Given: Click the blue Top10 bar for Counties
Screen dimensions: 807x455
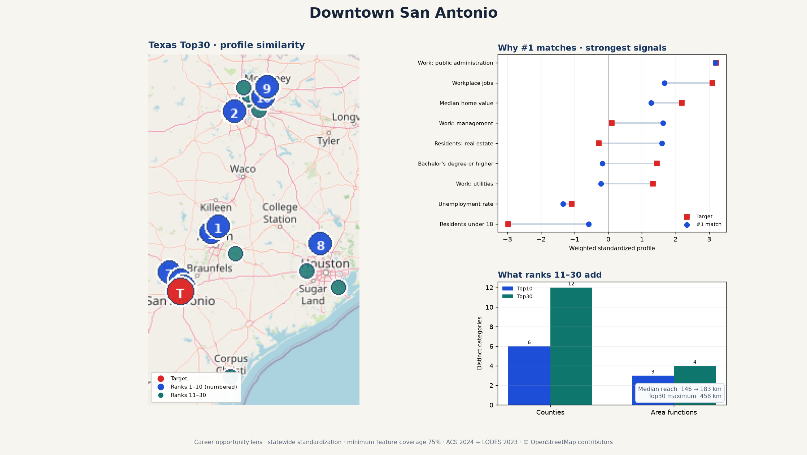Looking at the screenshot, I should (x=529, y=376).
